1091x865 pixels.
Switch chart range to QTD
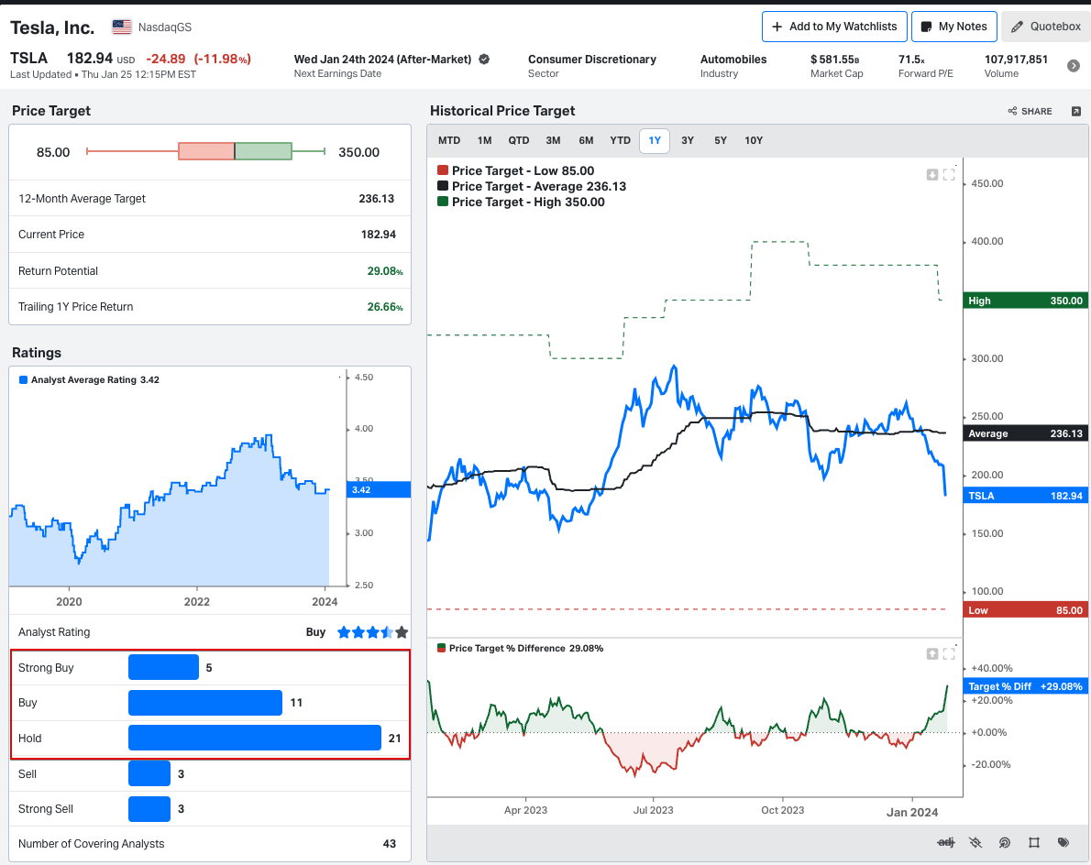(518, 140)
